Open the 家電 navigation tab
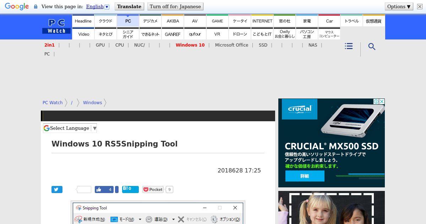 click(307, 21)
